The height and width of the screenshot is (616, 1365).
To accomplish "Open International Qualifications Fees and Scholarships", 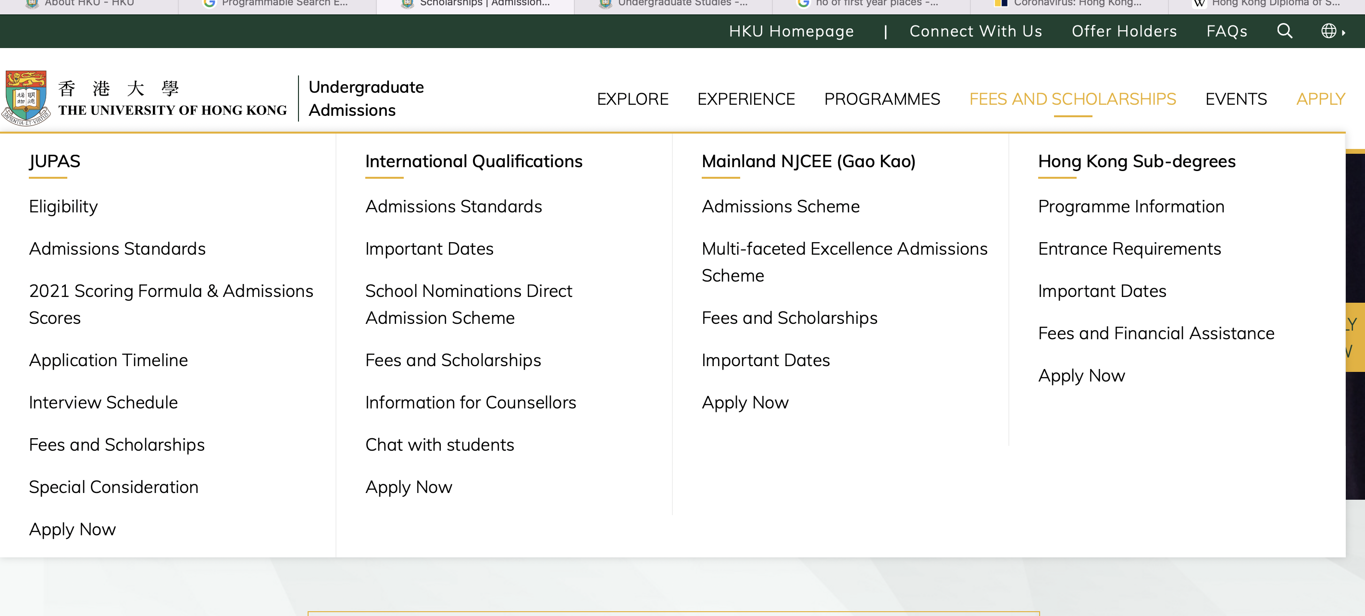I will click(x=453, y=360).
